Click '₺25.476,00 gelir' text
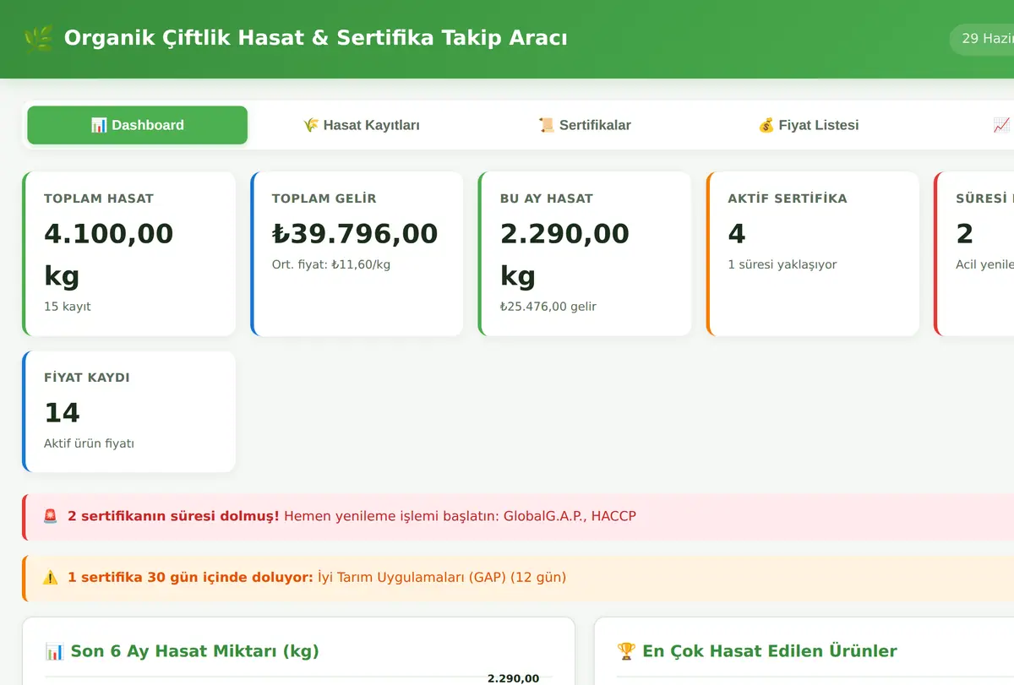The height and width of the screenshot is (685, 1014). 548,307
